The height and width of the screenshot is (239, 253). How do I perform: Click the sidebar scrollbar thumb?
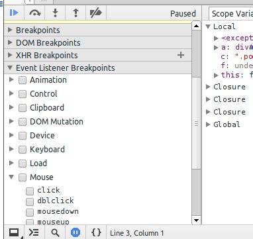point(196,124)
